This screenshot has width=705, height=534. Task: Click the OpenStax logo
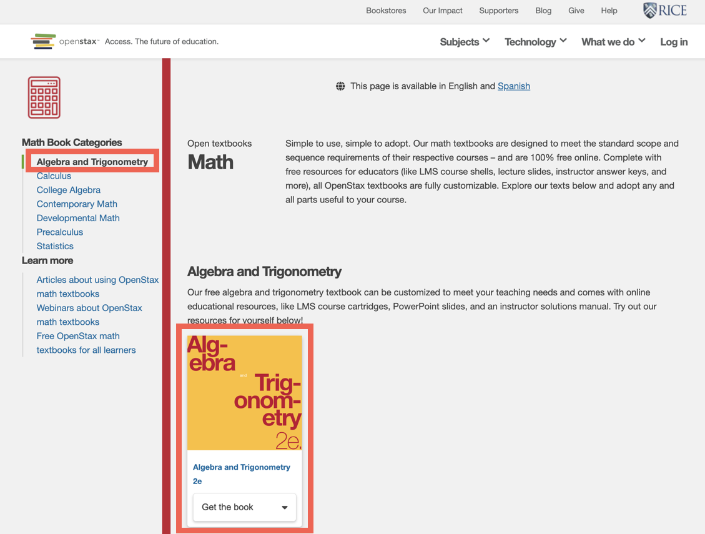65,41
